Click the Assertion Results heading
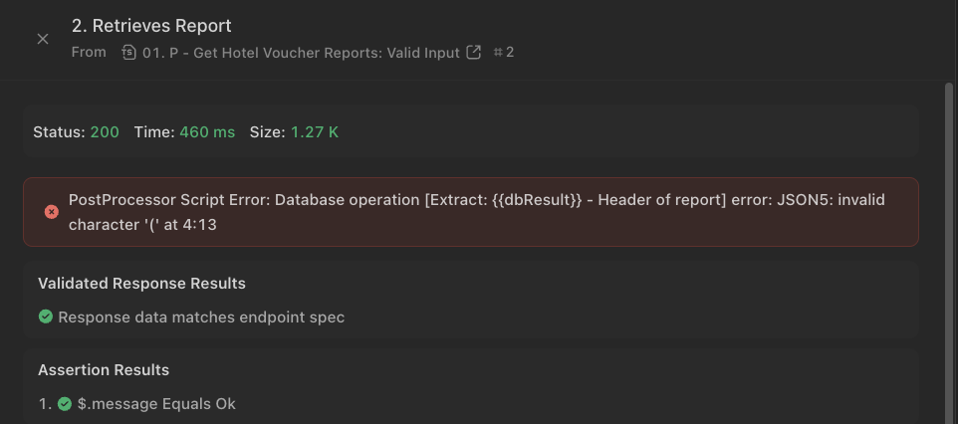 [104, 370]
